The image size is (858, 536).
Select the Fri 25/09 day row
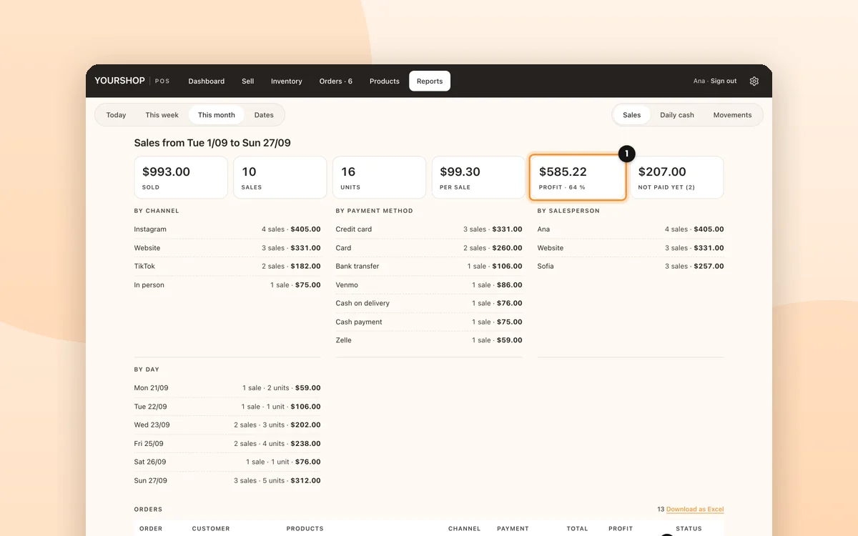tap(227, 443)
